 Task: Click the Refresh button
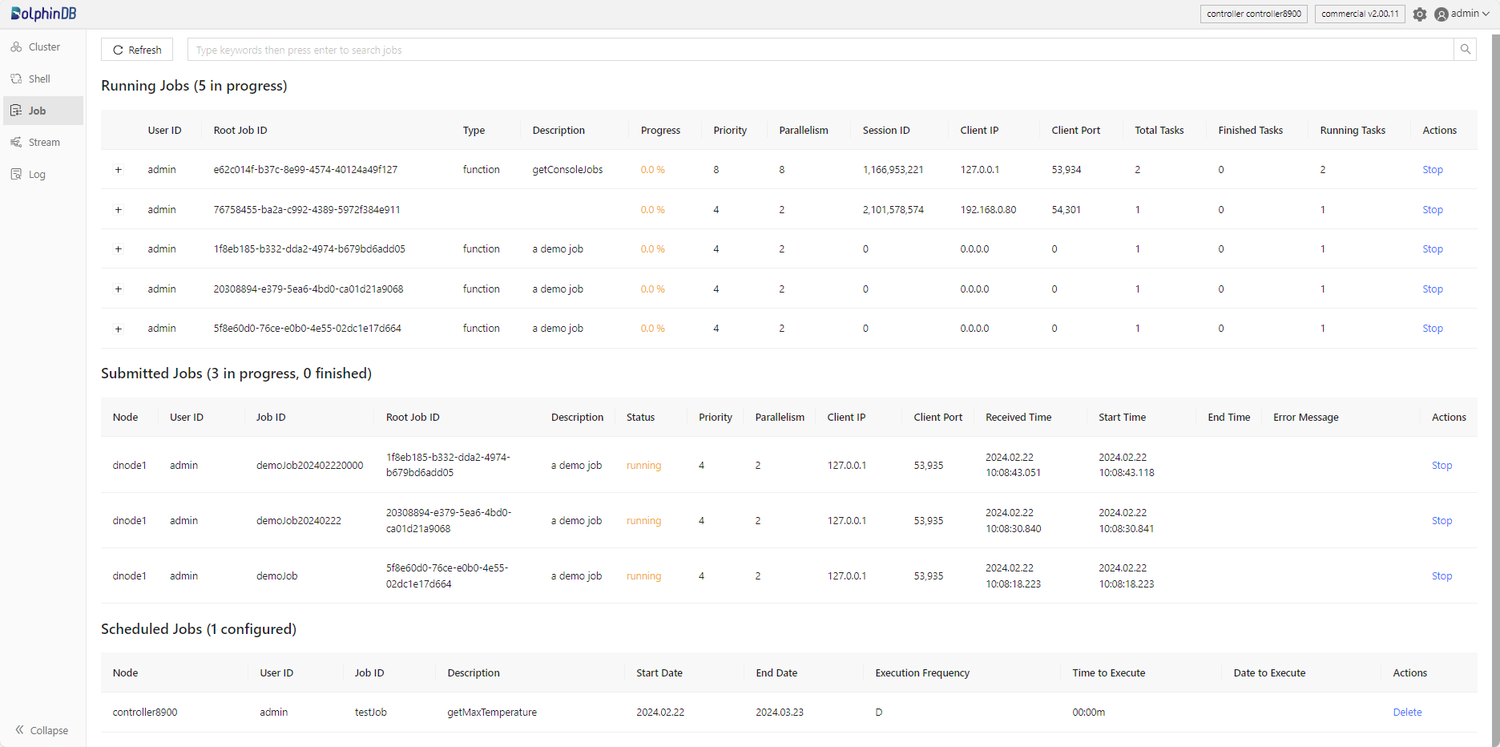(x=137, y=50)
